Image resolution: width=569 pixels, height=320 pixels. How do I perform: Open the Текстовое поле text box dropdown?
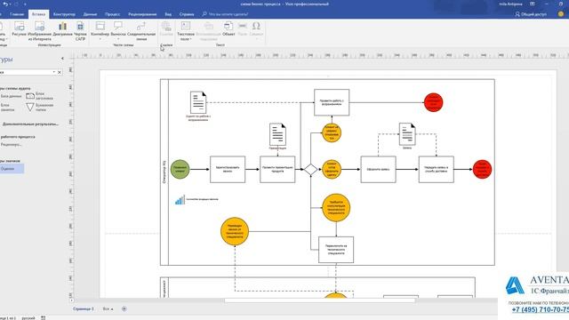point(186,31)
